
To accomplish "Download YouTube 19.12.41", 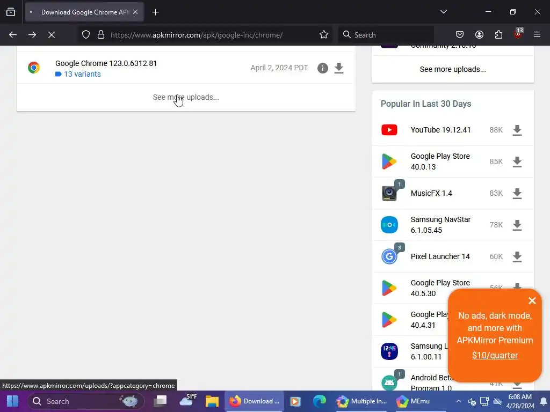I will pyautogui.click(x=517, y=130).
